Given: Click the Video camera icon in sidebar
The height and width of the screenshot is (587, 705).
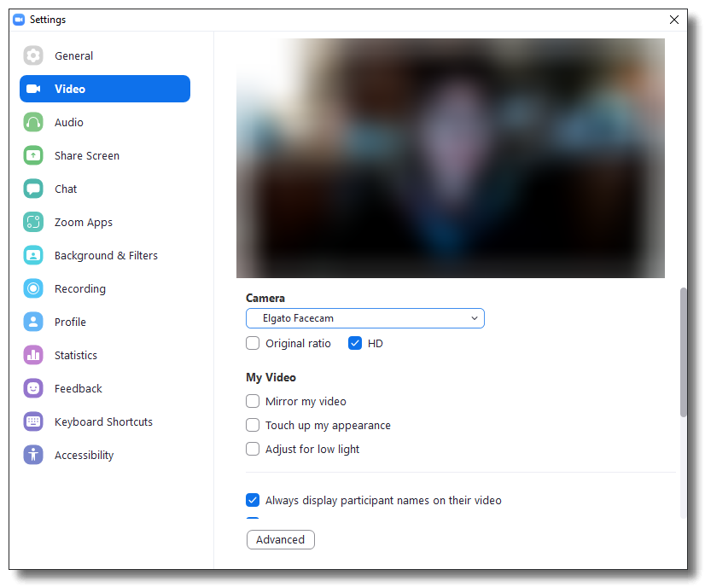Looking at the screenshot, I should (33, 89).
